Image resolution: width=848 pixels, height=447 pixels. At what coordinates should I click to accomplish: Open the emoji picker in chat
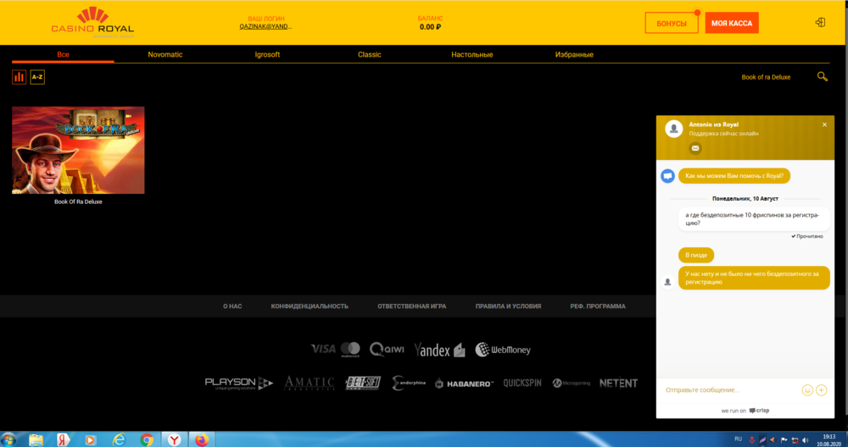[x=807, y=389]
